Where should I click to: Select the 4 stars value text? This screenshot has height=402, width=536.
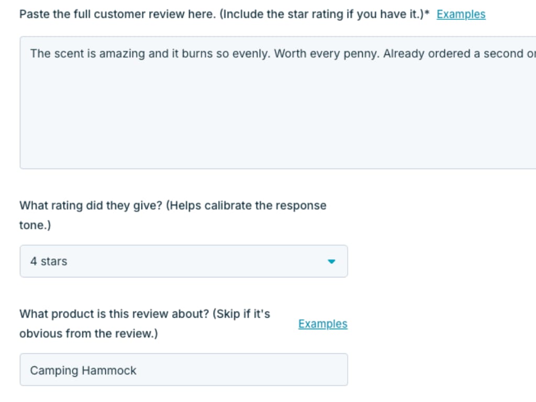tap(49, 261)
